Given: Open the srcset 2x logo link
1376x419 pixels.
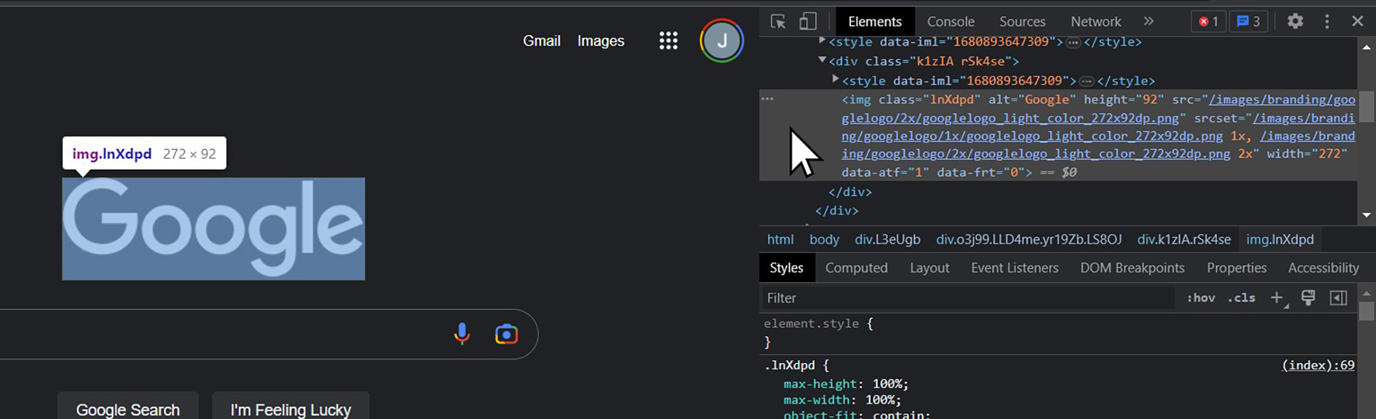Looking at the screenshot, I should pos(1098,145).
